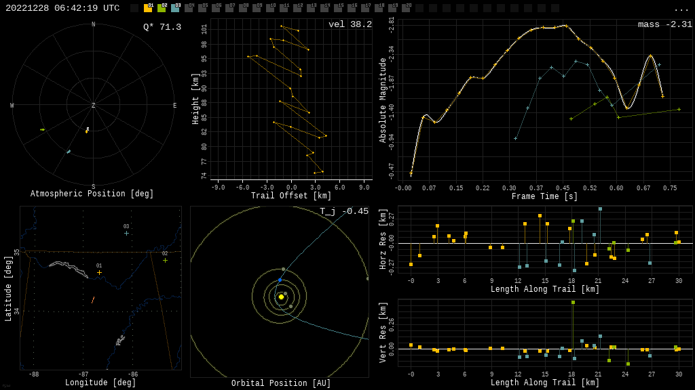Toggle the gray station 13 square
Viewport: 695px width, 390px height.
tap(311, 8)
